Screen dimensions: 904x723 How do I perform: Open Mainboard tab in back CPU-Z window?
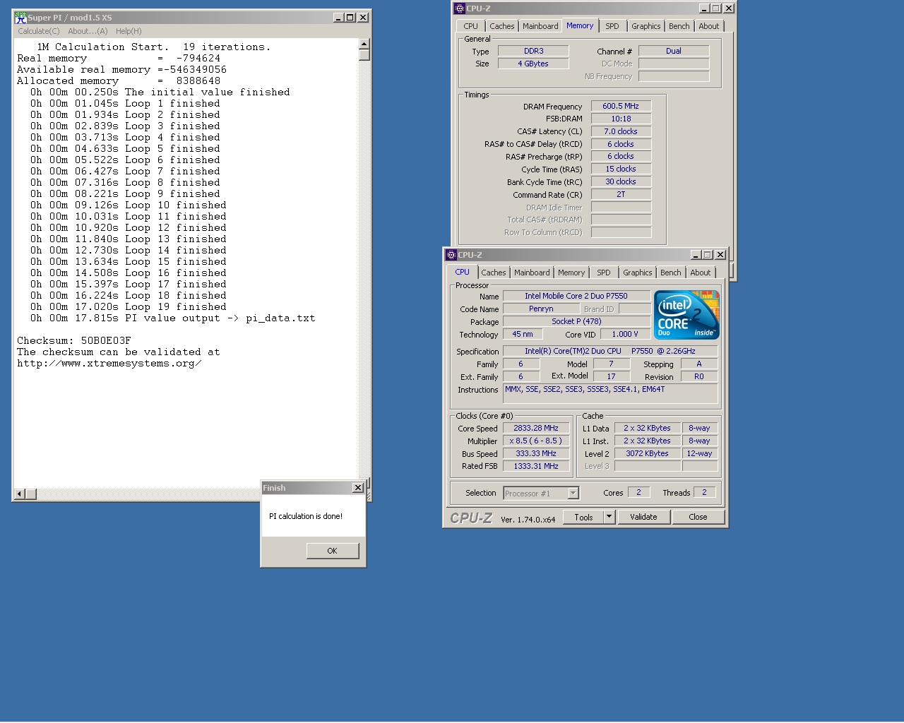540,26
